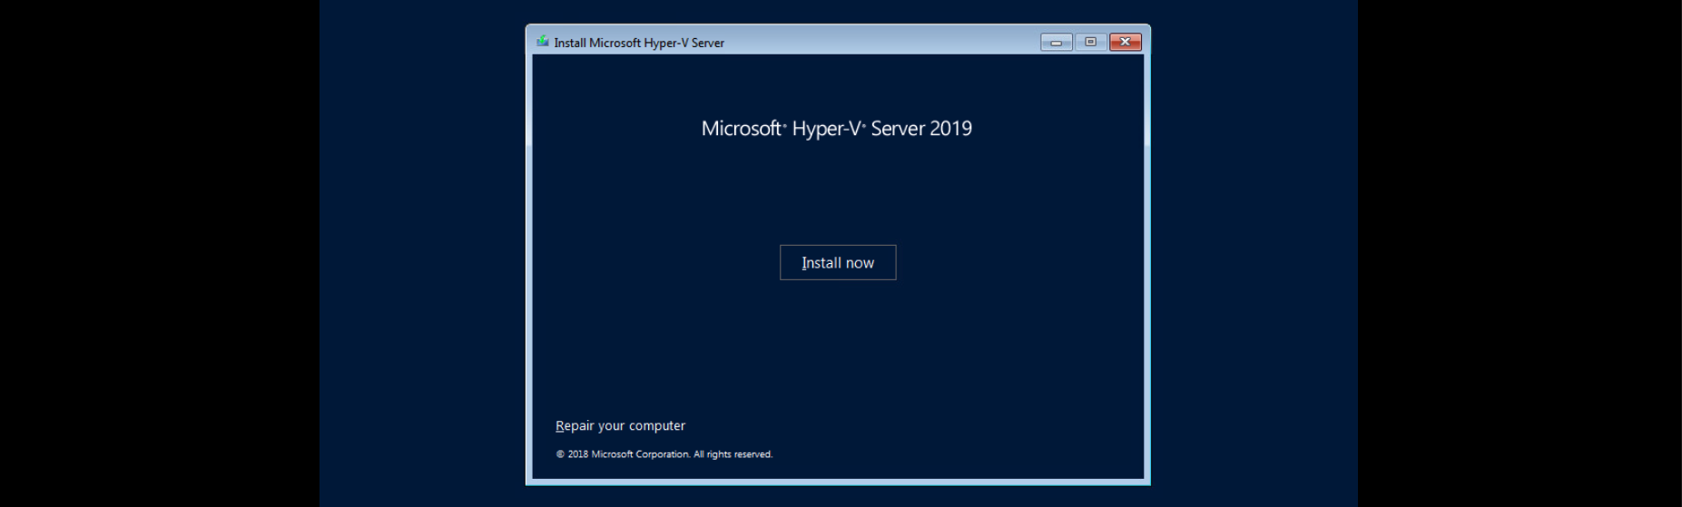
Task: Click the word 'Microsoft' in the large heading
Action: tap(741, 129)
